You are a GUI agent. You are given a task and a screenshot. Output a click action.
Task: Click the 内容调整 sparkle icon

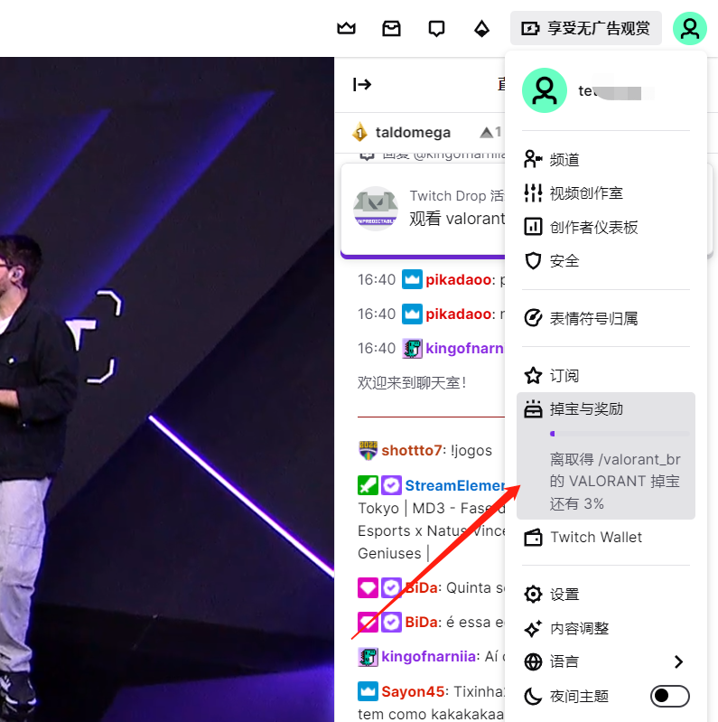point(533,628)
